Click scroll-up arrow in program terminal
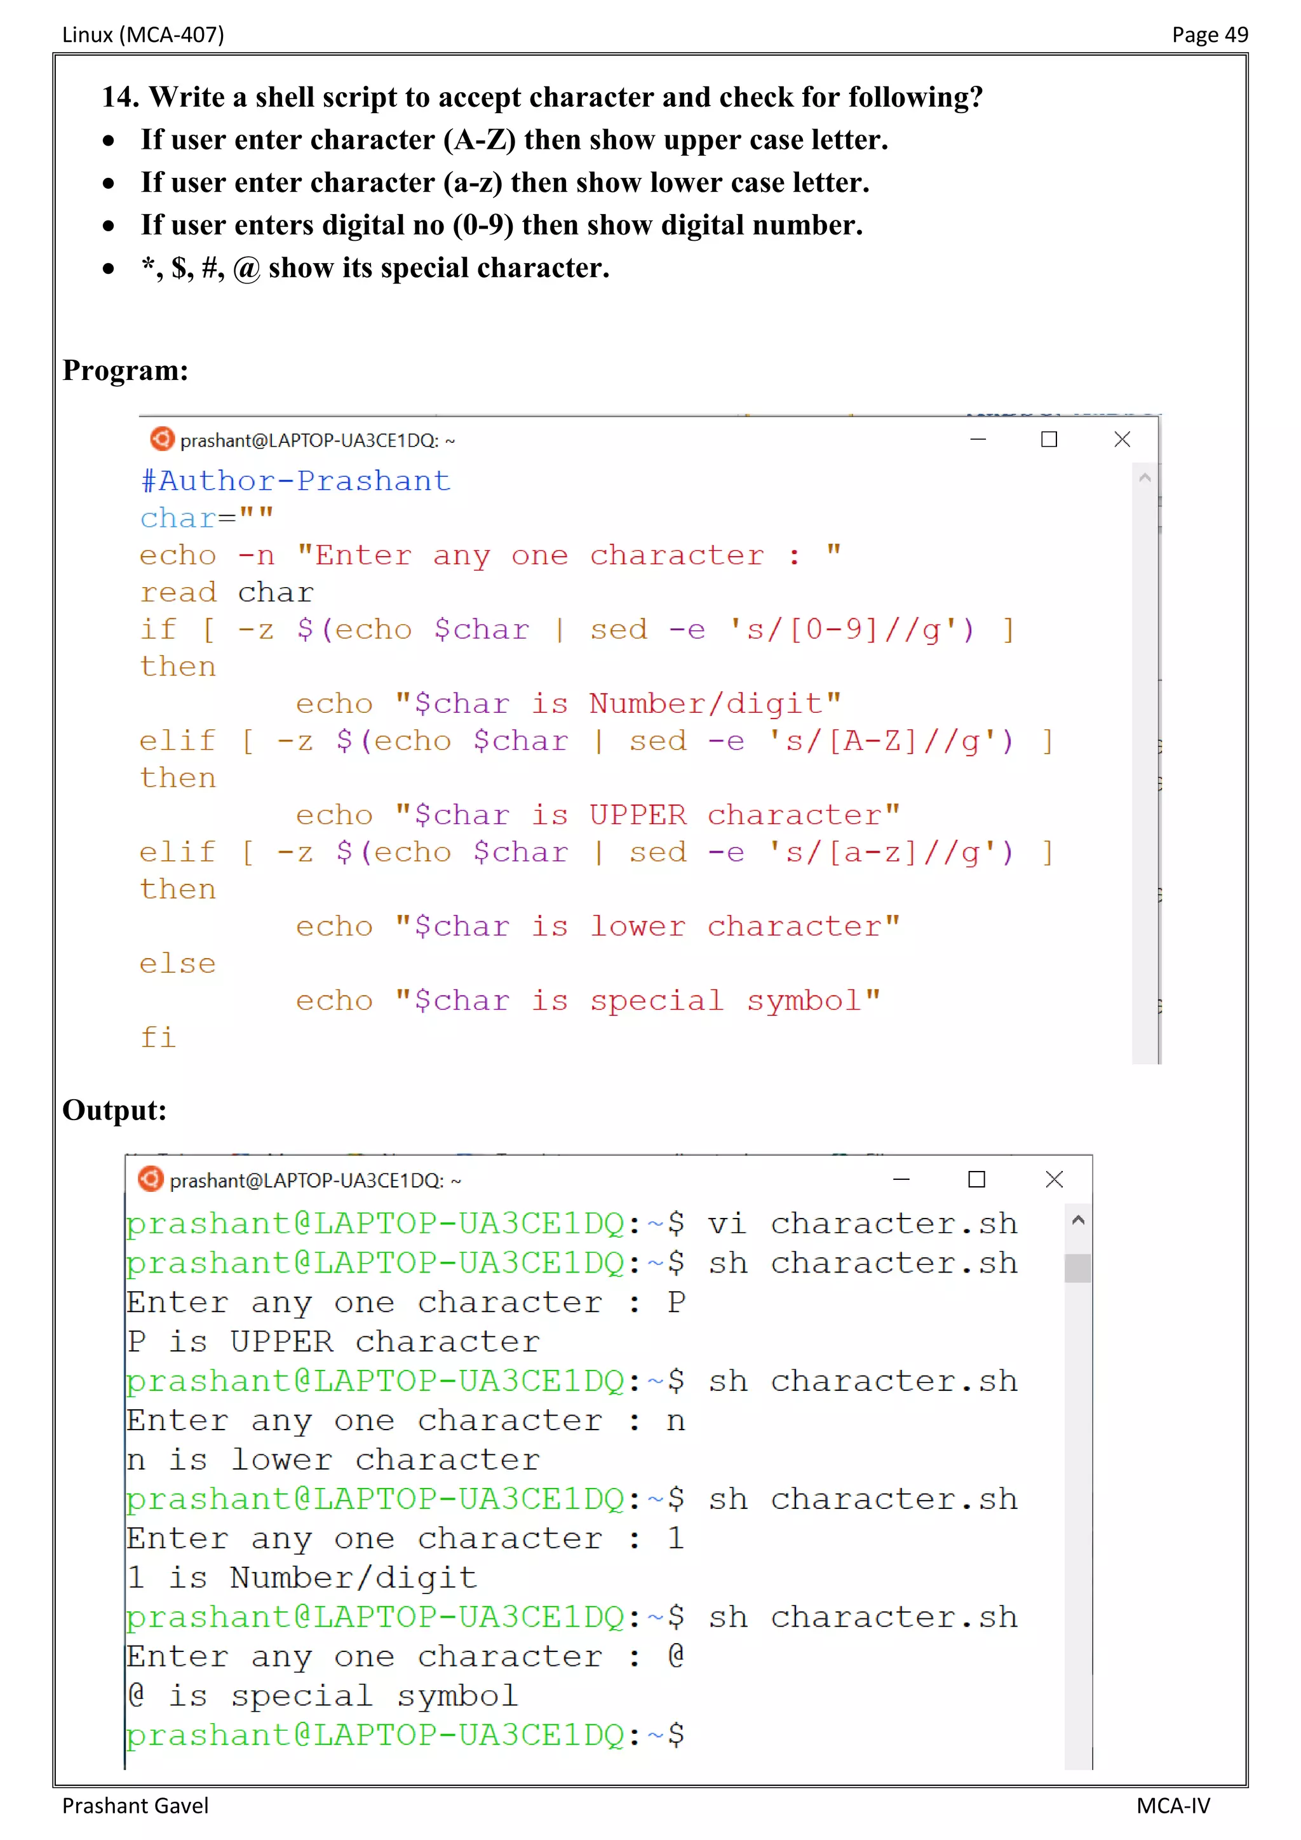The image size is (1301, 1840). (1145, 478)
